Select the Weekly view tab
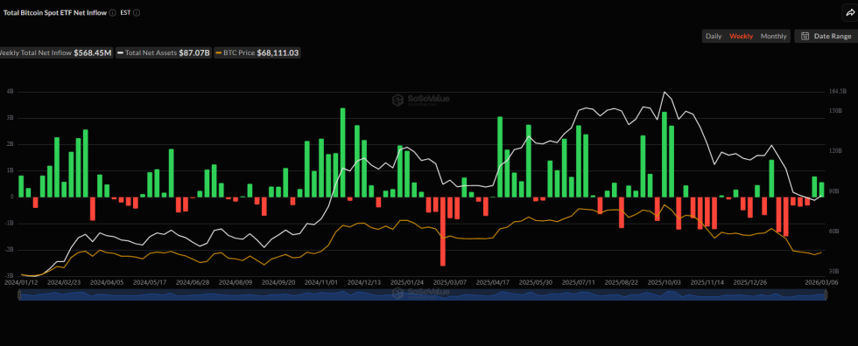Screen dimensions: 858x346 click(741, 36)
